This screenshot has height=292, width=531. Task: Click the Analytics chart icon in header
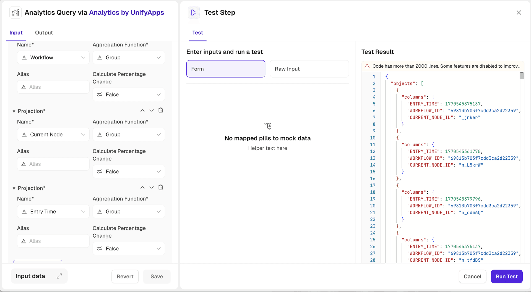15,13
